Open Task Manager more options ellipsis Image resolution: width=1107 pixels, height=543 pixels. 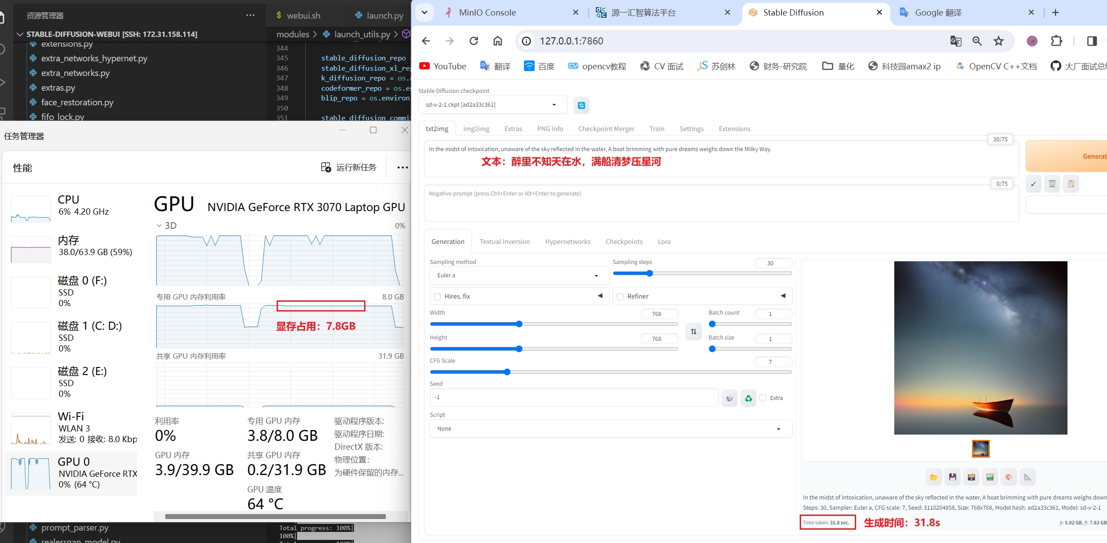tap(403, 168)
